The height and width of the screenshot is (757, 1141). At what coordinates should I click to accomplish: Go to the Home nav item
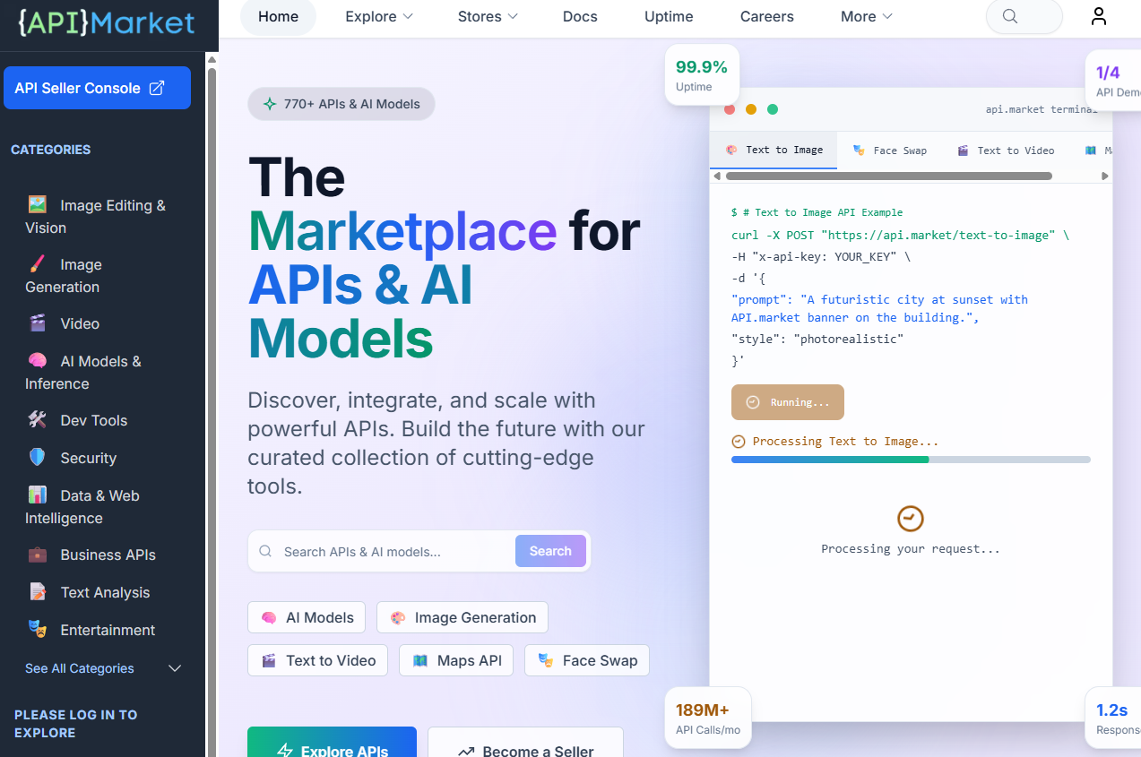click(278, 16)
